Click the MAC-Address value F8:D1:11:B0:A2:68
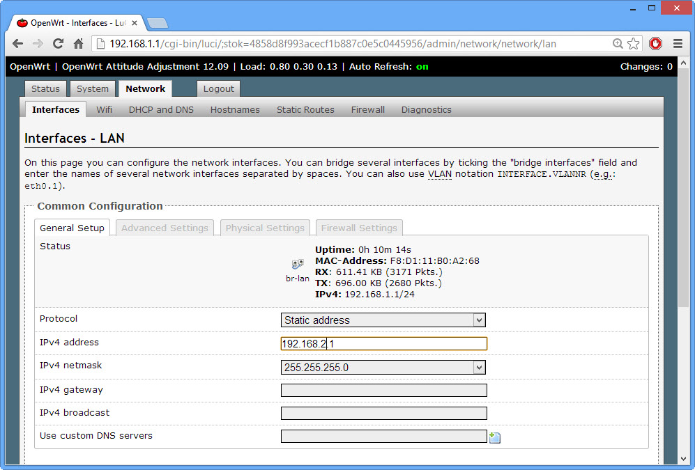Image resolution: width=695 pixels, height=470 pixels. (434, 261)
